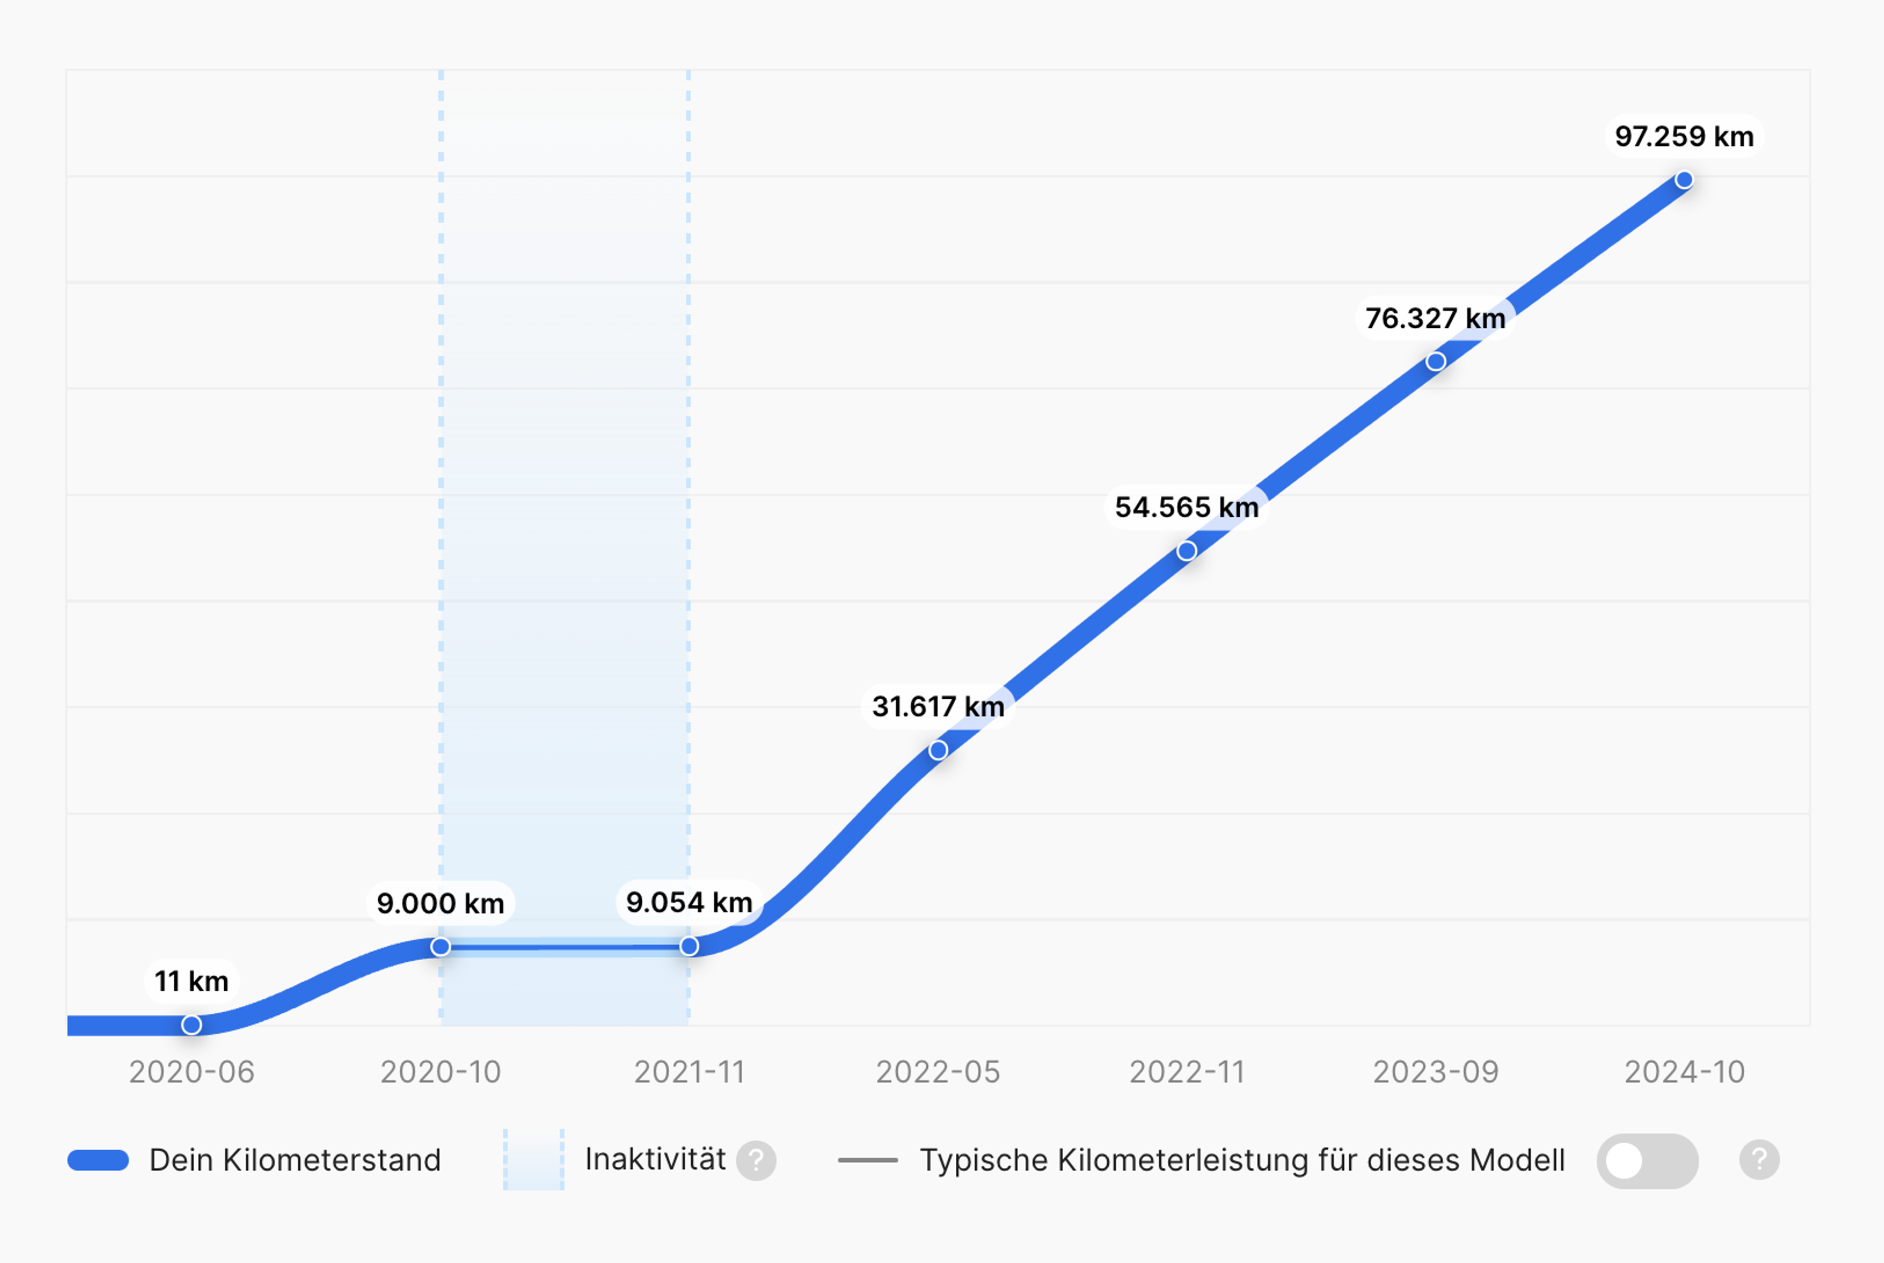
Task: Click the blue Kilometerstand legend swatch
Action: pyautogui.click(x=98, y=1161)
